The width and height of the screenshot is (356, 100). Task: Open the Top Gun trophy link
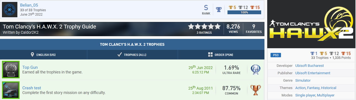coord(30,67)
